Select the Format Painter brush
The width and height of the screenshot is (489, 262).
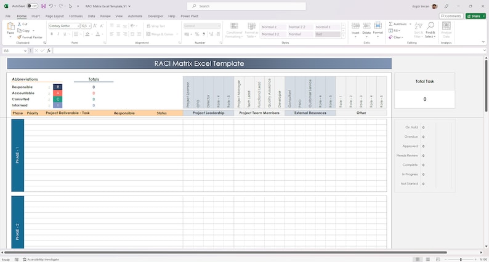19,37
